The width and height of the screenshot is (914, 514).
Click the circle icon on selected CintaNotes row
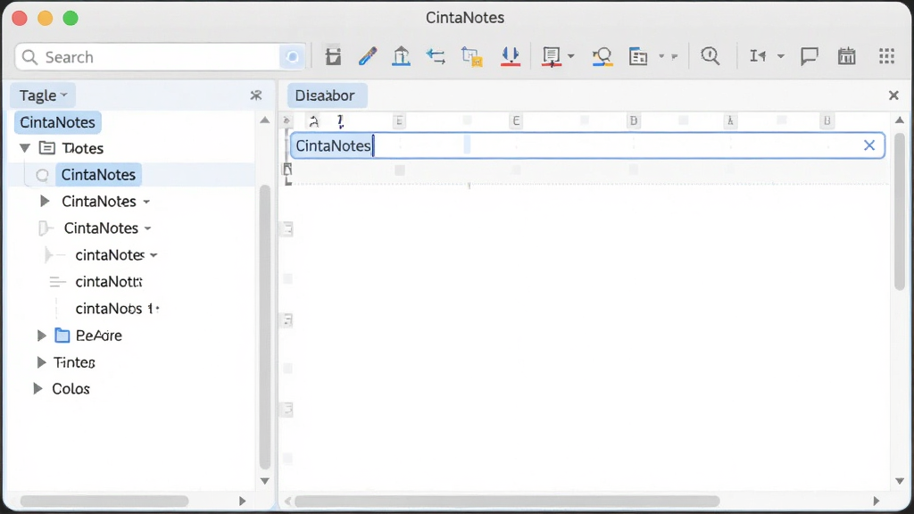pos(42,175)
